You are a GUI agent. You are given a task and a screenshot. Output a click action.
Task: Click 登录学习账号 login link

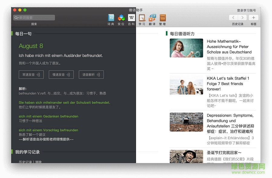point(246,10)
